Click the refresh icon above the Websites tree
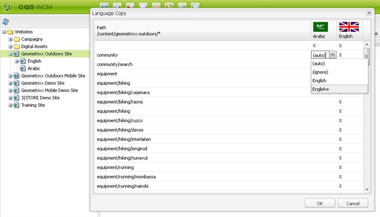Image resolution: width=380 pixels, height=217 pixels. click(x=5, y=21)
